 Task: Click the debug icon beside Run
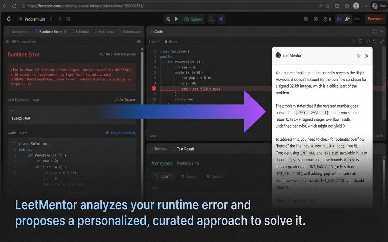pyautogui.click(x=168, y=19)
